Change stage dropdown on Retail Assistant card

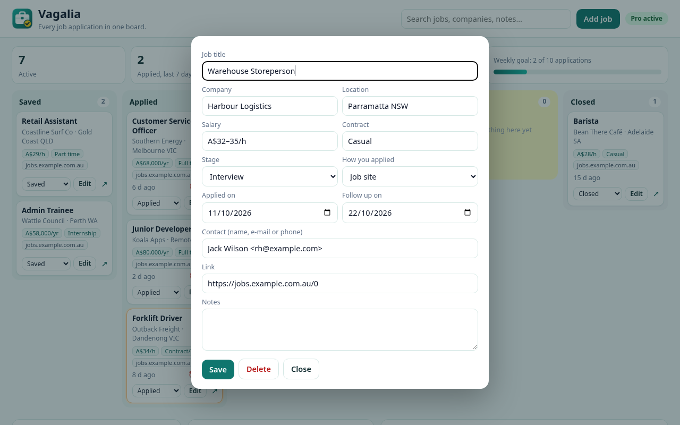(x=46, y=184)
